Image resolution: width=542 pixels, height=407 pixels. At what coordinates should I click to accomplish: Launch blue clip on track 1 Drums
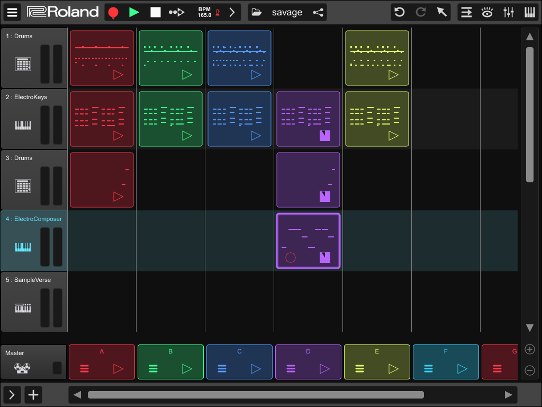tap(256, 75)
